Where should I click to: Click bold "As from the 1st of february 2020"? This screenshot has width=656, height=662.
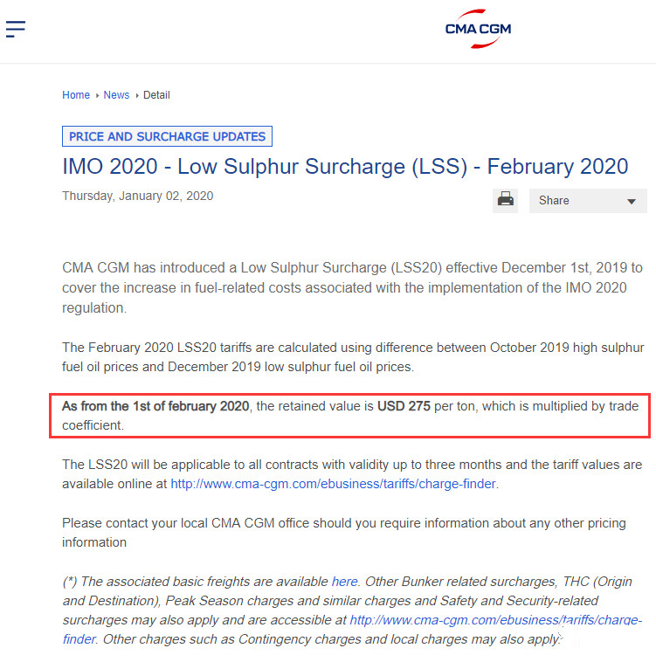[x=155, y=407]
